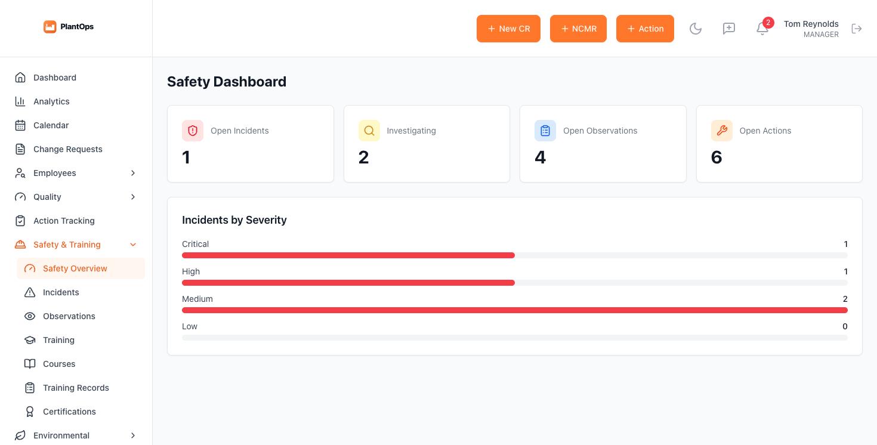Expand the Environmental submenu chevron
The image size is (877, 445).
click(x=133, y=435)
